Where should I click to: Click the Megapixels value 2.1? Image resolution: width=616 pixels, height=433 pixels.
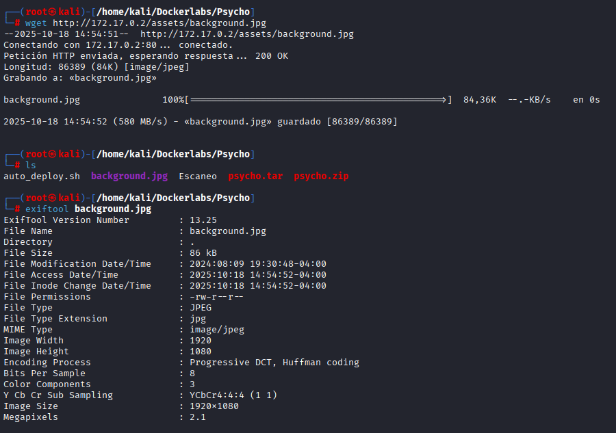tap(198, 417)
